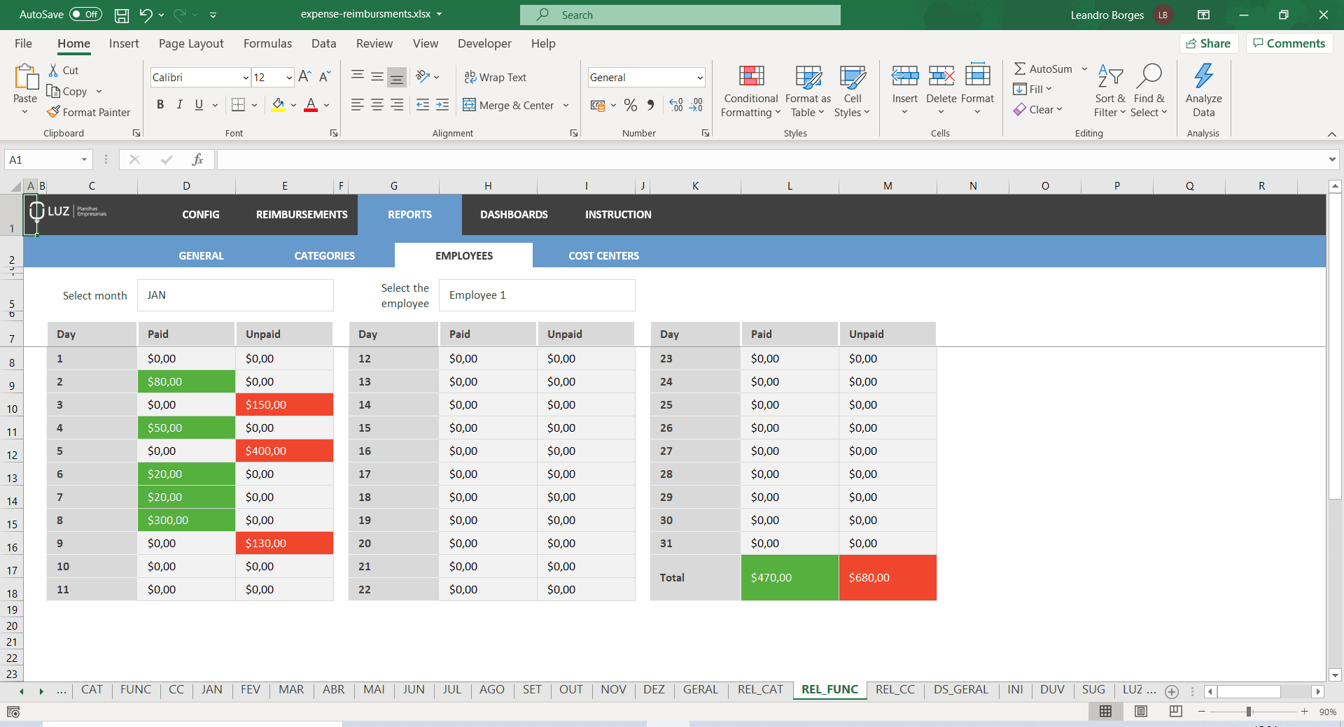
Task: Select the REL_CAT sheet tab
Action: [759, 689]
